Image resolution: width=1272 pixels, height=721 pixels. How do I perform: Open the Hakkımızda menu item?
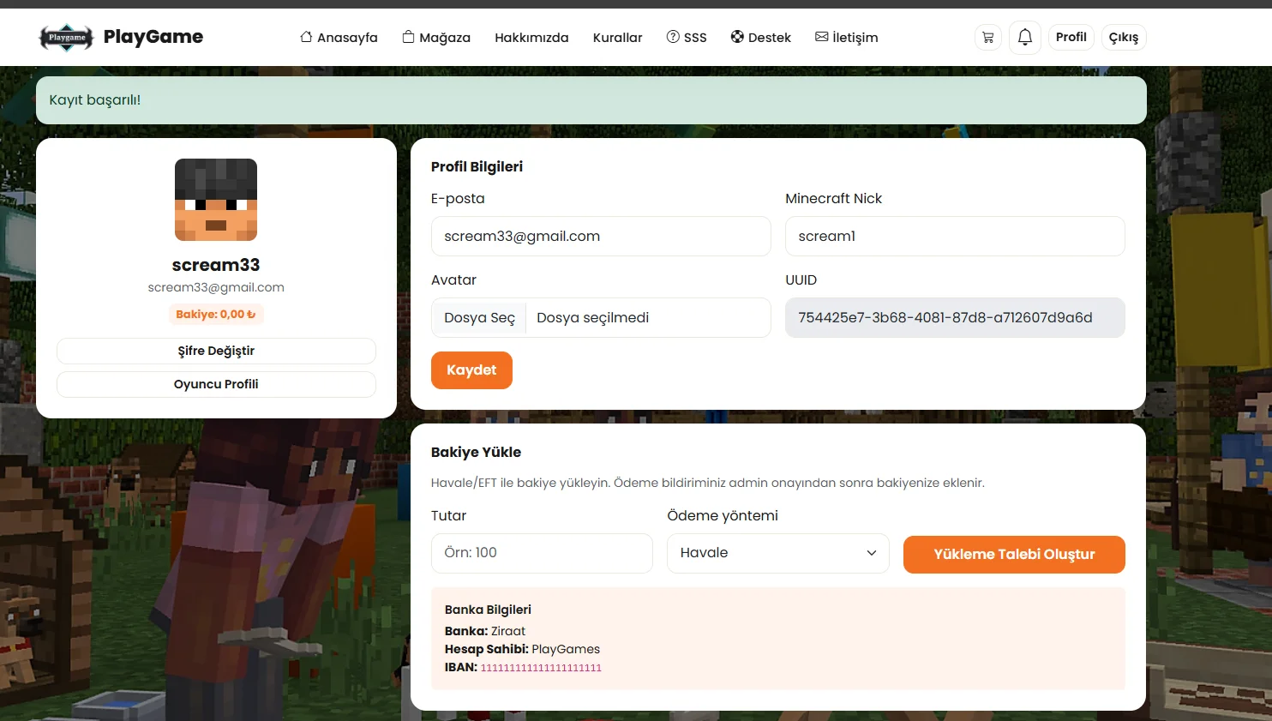[531, 37]
